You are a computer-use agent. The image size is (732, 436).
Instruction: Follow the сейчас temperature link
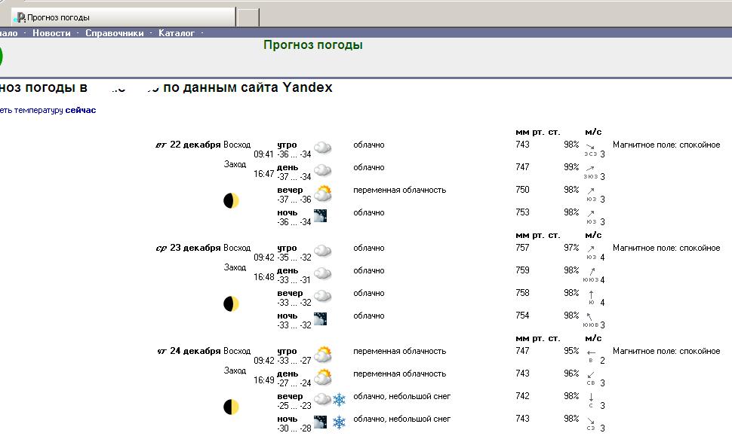click(81, 110)
